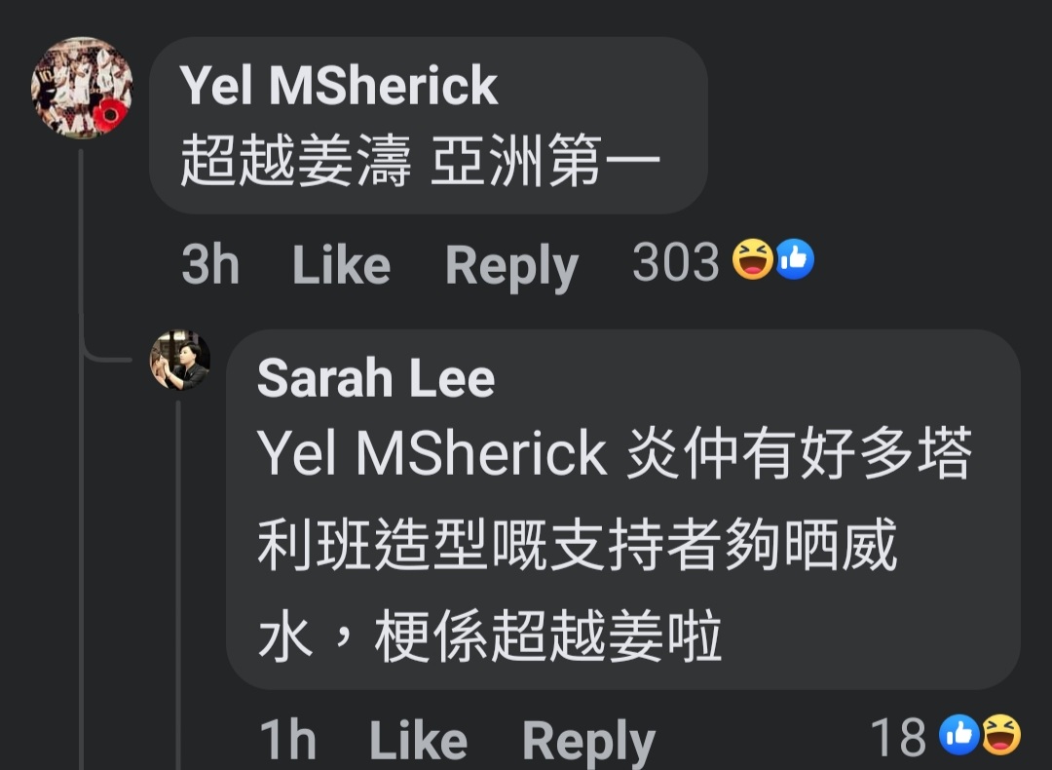Click the comment text 超越姜濤 亞洲第一
This screenshot has height=770, width=1052.
pyautogui.click(x=421, y=160)
